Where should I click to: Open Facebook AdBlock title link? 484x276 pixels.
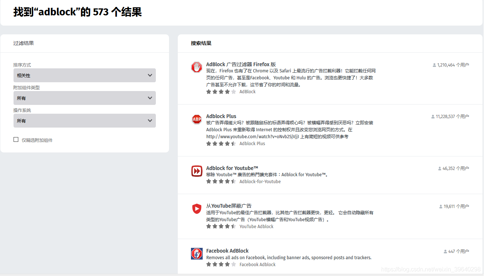(x=228, y=251)
